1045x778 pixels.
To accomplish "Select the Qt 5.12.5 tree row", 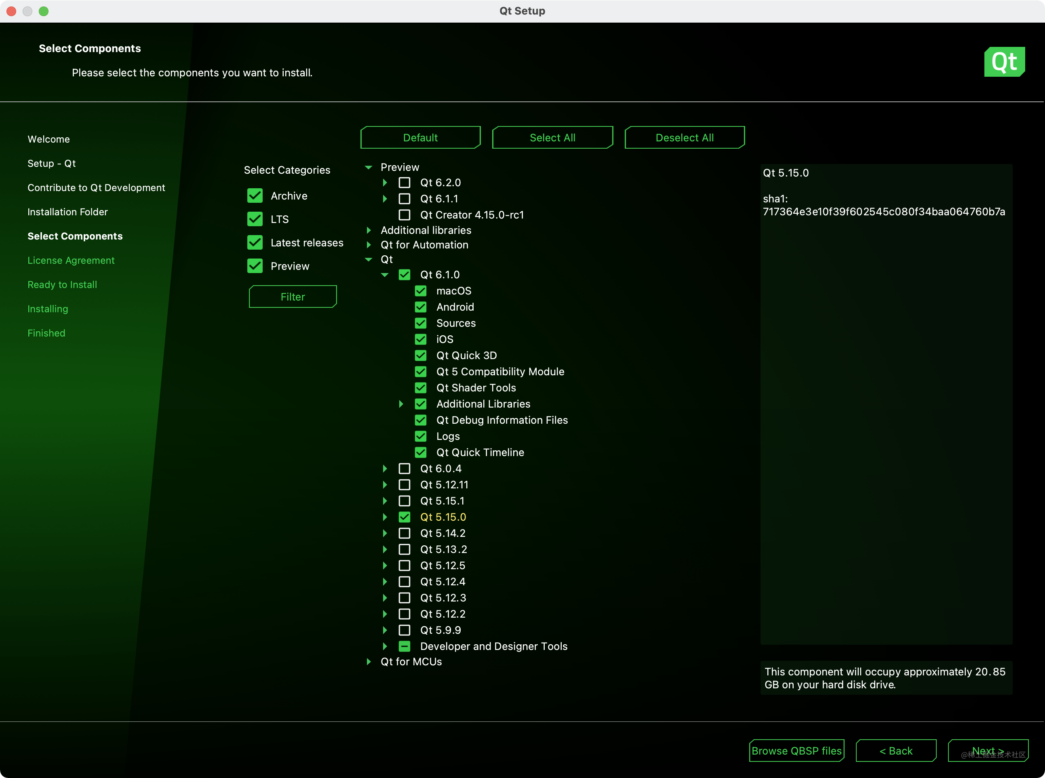I will (x=443, y=566).
